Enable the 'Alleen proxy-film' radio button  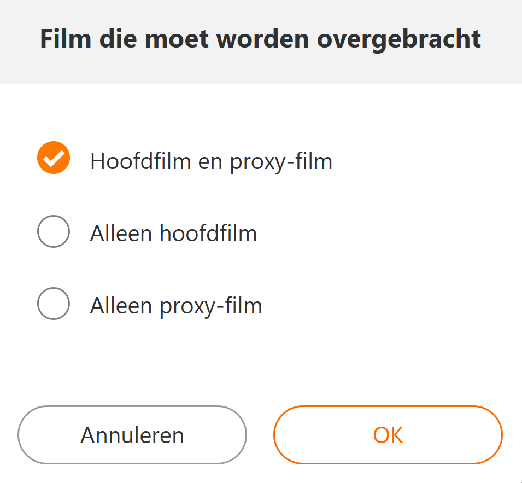click(x=54, y=304)
